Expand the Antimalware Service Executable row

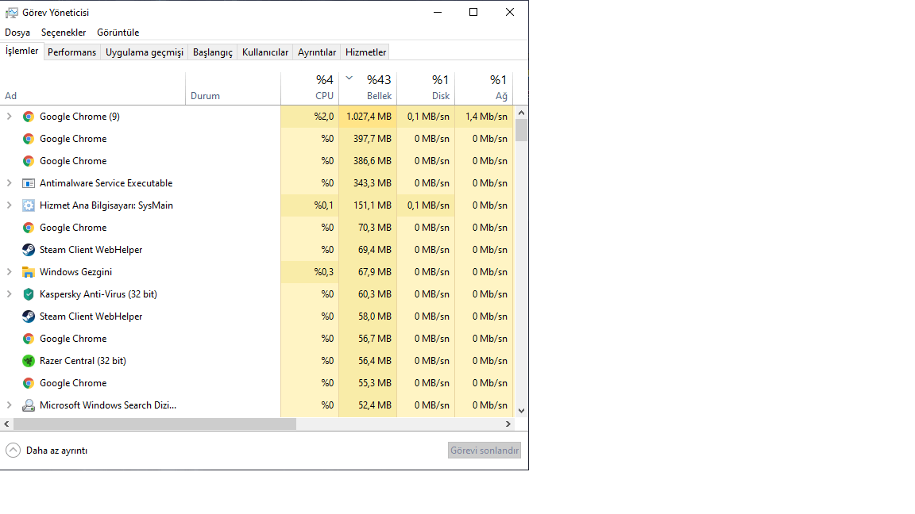click(10, 183)
